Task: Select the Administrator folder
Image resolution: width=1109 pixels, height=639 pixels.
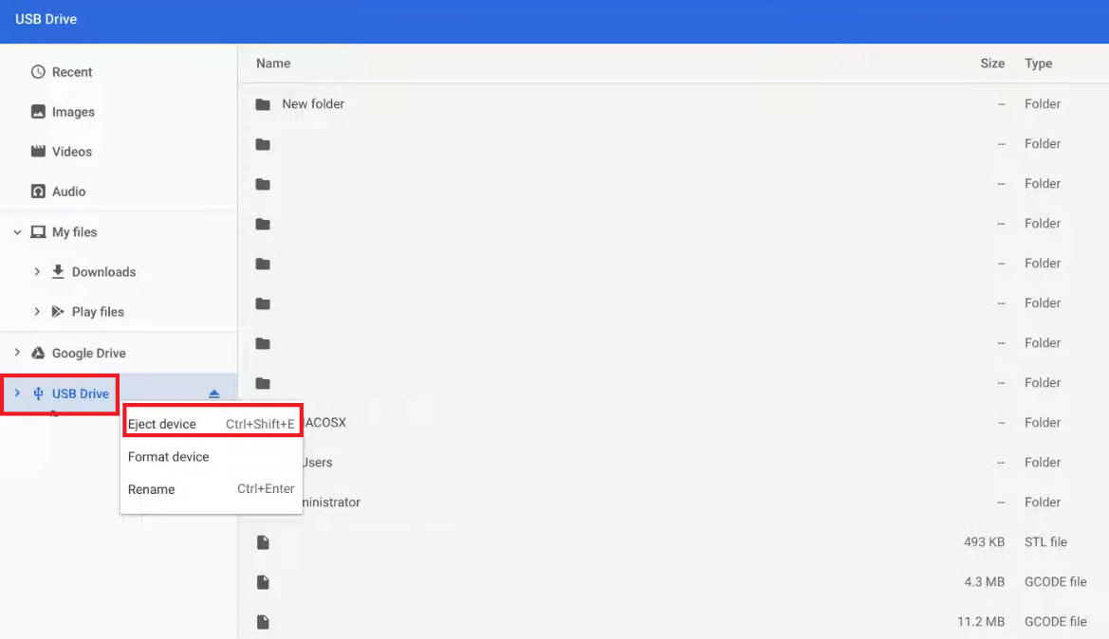Action: coord(569,502)
